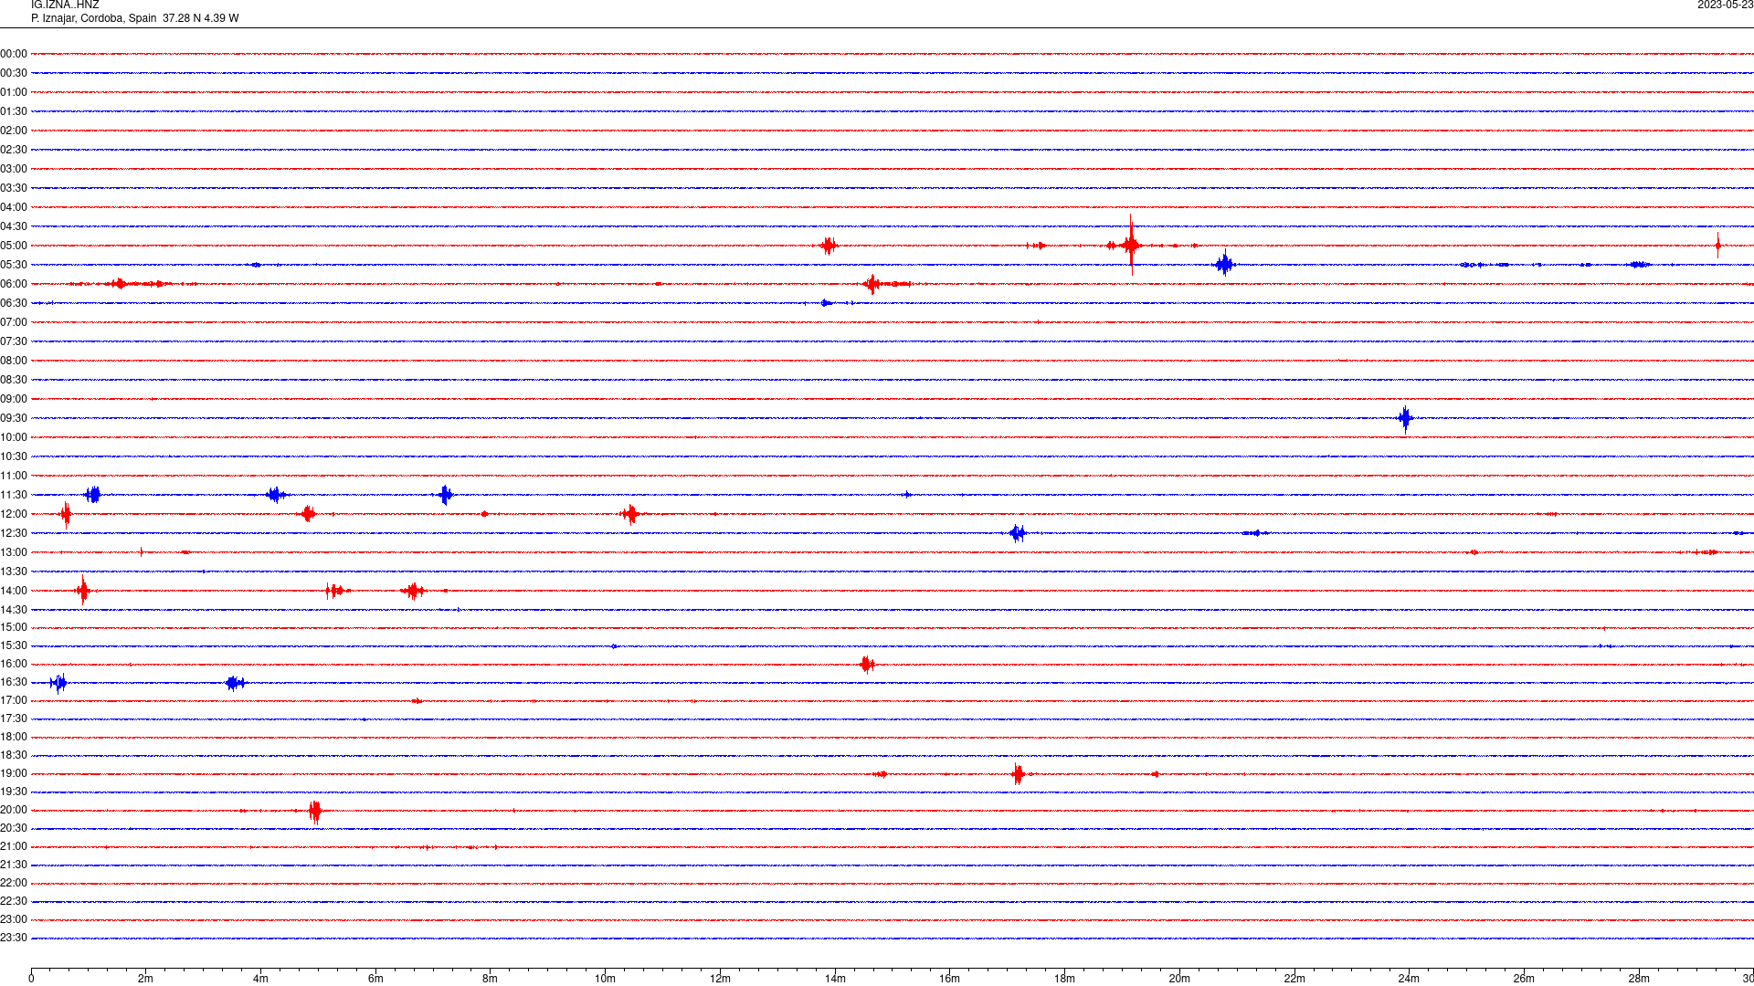Click the red event burst on 16:00 trace

coord(867,664)
